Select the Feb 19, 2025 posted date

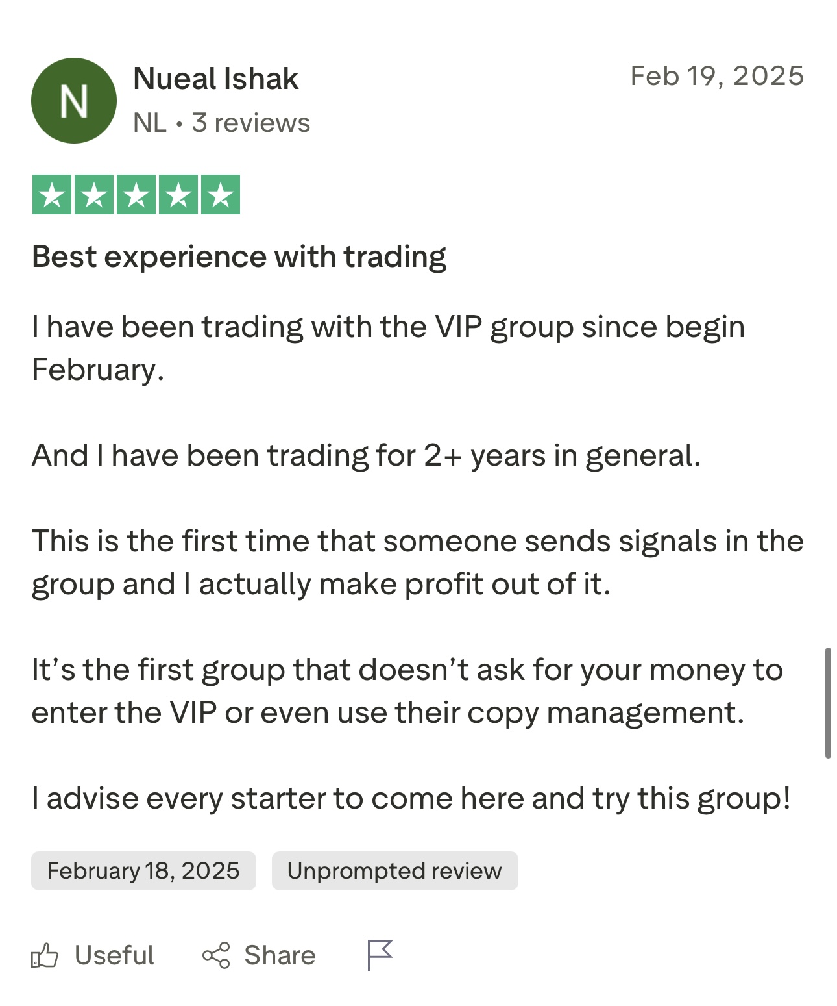point(718,75)
